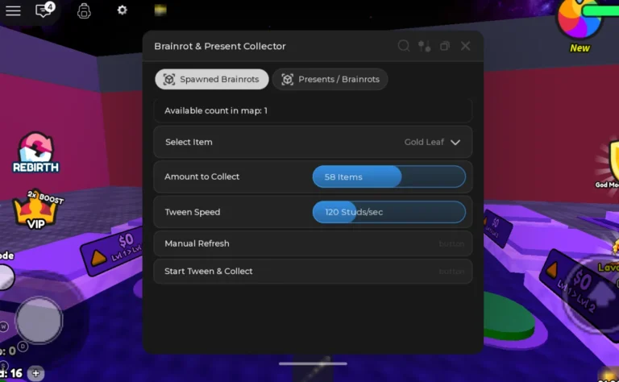The height and width of the screenshot is (382, 619).
Task: Open the VIP 2x Boost crown
Action: 36,210
